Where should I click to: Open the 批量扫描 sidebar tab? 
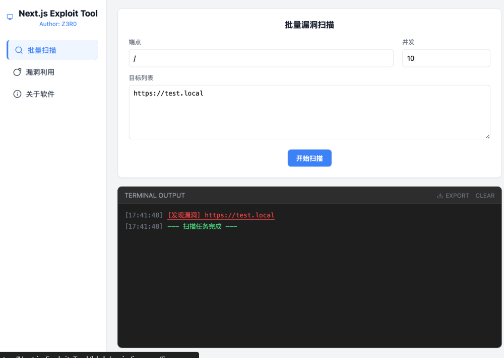52,50
